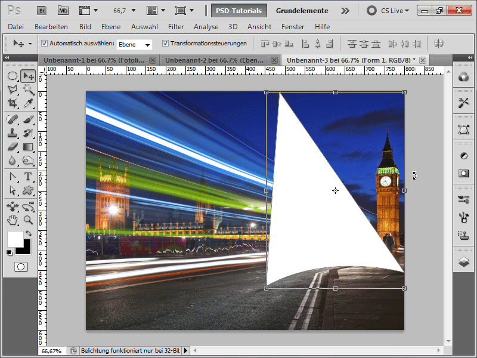Image resolution: width=477 pixels, height=358 pixels.
Task: Select the Eraser tool
Action: click(x=12, y=147)
